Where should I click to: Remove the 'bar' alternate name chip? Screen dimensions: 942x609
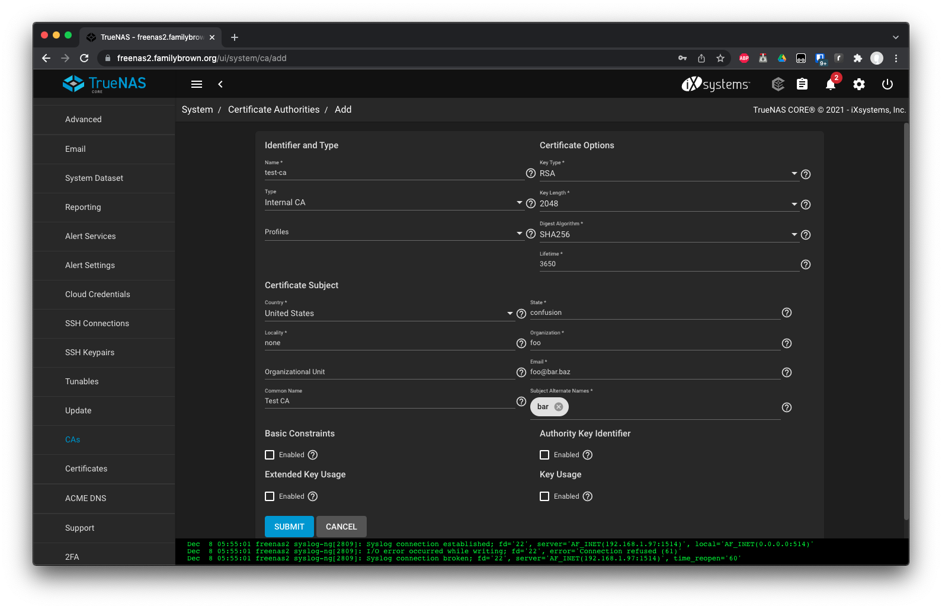(558, 407)
